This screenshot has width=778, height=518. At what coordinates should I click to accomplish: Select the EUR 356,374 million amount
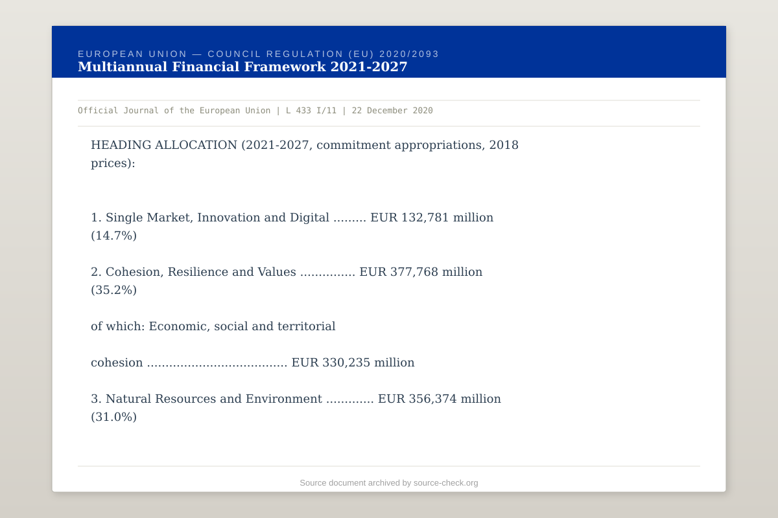pyautogui.click(x=440, y=399)
